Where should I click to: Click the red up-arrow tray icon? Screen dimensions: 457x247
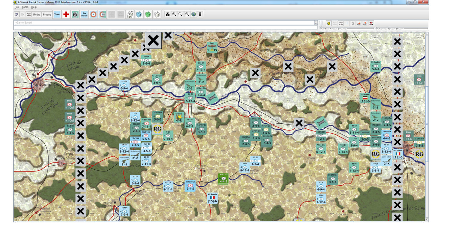tap(365, 24)
